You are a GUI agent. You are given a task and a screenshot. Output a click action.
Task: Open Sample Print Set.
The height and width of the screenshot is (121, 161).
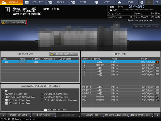[x=141, y=115]
